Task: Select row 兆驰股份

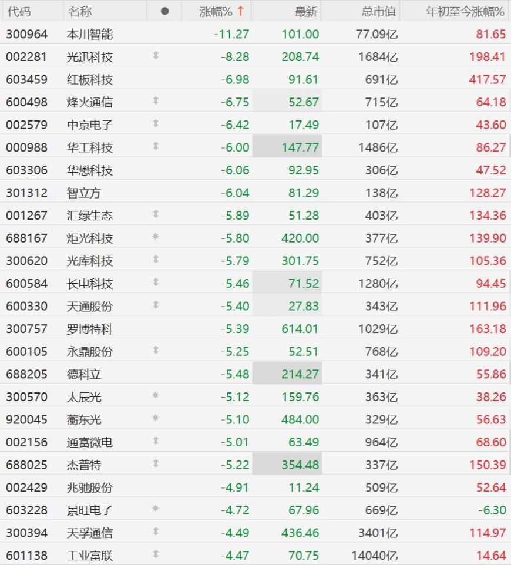Action: 255,487
